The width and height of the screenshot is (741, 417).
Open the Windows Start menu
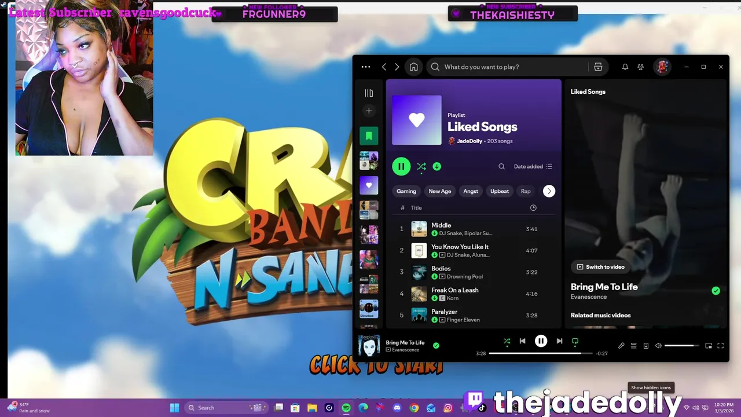pyautogui.click(x=174, y=408)
